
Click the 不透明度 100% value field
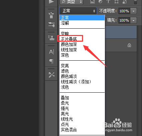pyautogui.click(x=124, y=11)
